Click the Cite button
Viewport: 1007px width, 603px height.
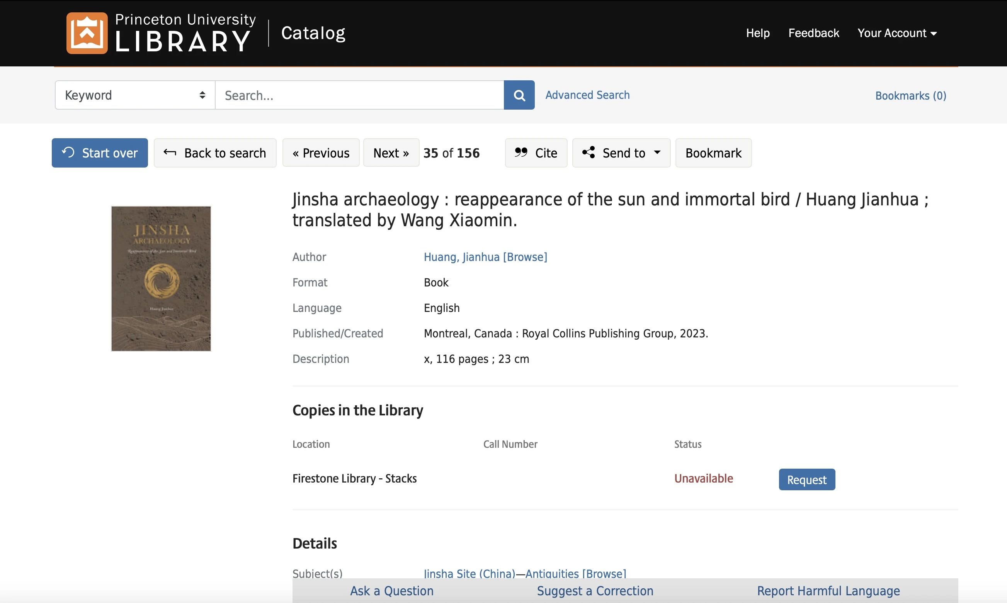point(536,153)
